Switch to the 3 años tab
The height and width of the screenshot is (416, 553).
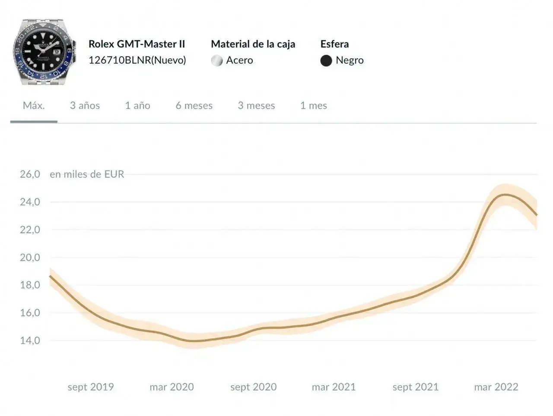coord(85,106)
